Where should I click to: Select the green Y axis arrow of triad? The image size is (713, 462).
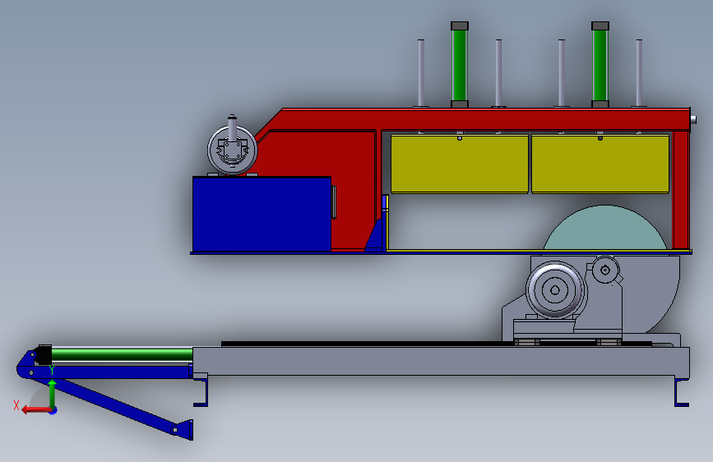tap(53, 395)
